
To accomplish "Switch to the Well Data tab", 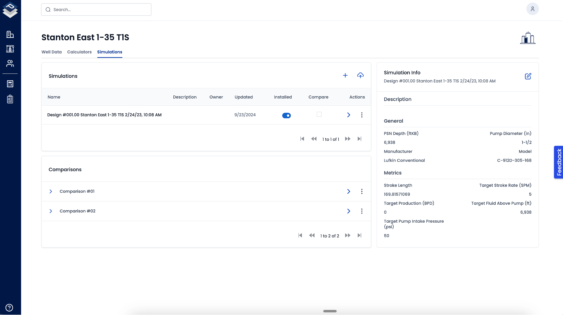I will tap(51, 52).
